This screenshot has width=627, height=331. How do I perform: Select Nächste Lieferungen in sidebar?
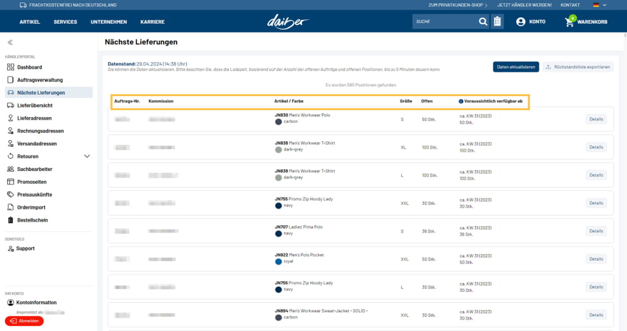pos(49,92)
